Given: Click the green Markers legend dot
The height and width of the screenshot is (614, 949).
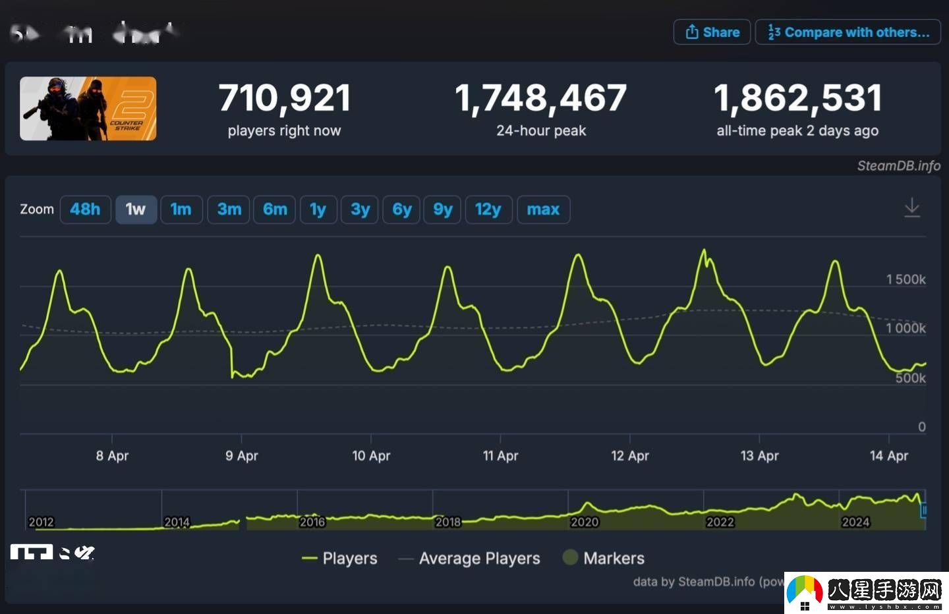Looking at the screenshot, I should click(569, 557).
